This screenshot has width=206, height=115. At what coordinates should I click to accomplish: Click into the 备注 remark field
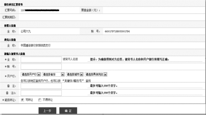(41, 86)
